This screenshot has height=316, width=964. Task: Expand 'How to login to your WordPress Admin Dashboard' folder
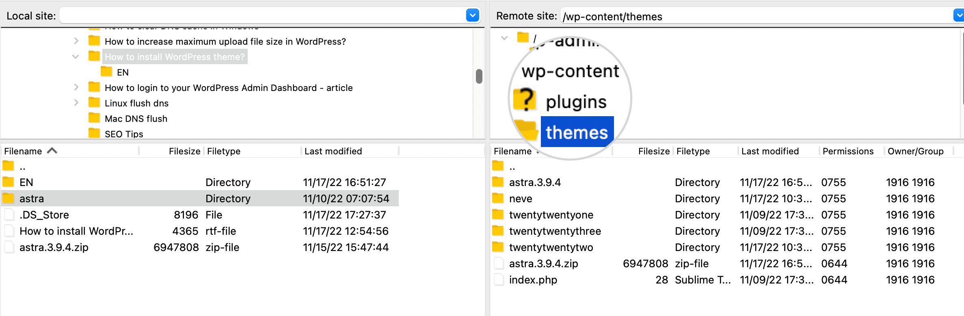(x=76, y=87)
